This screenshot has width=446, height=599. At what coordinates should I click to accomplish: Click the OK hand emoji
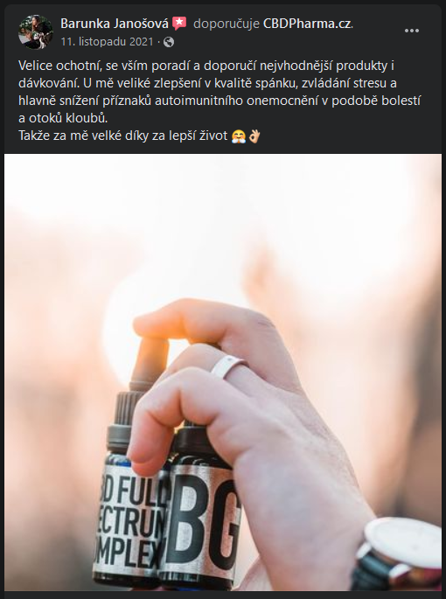point(254,136)
